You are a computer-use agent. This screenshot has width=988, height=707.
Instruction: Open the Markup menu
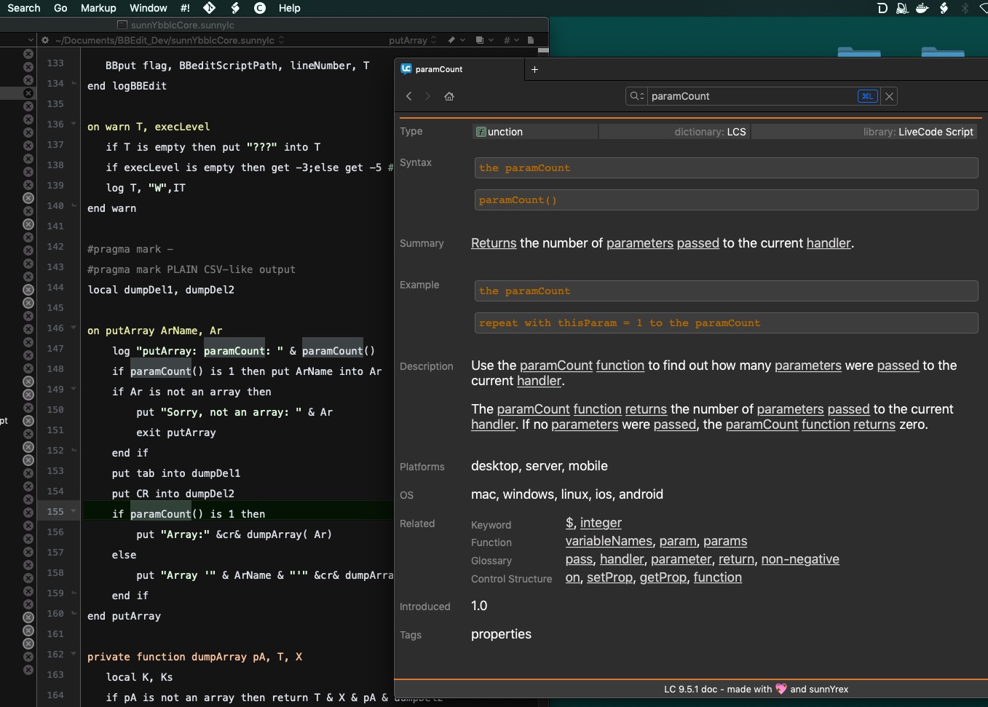tap(98, 8)
